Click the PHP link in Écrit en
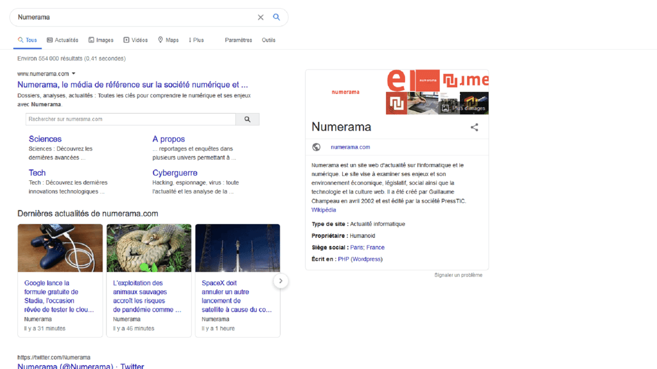 (343, 259)
